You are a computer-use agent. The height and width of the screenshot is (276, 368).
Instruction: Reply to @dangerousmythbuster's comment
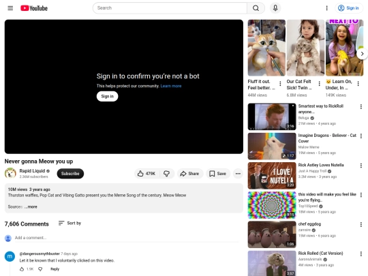[55, 269]
